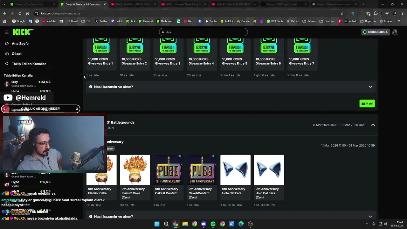The width and height of the screenshot is (407, 229).
Task: Click the KICKs Satın Al button
Action: click(376, 32)
